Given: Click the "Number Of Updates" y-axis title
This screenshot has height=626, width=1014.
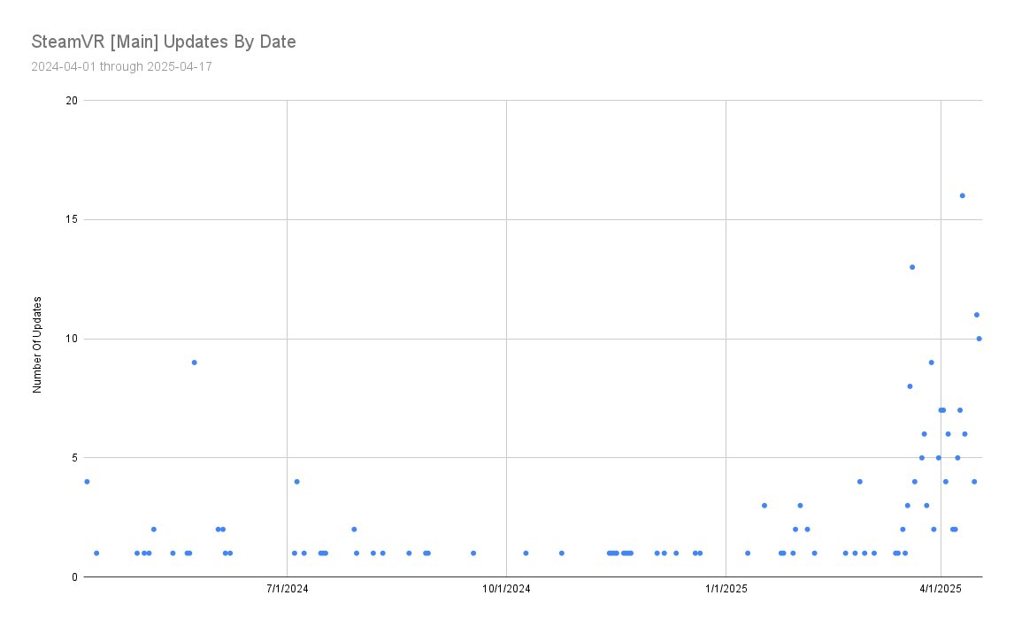Looking at the screenshot, I should 38,339.
